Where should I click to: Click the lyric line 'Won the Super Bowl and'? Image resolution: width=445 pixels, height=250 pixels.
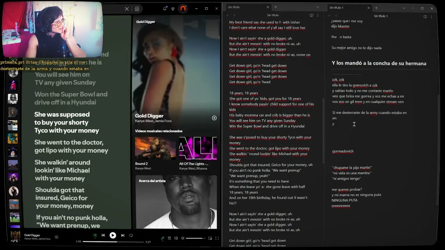click(x=71, y=94)
